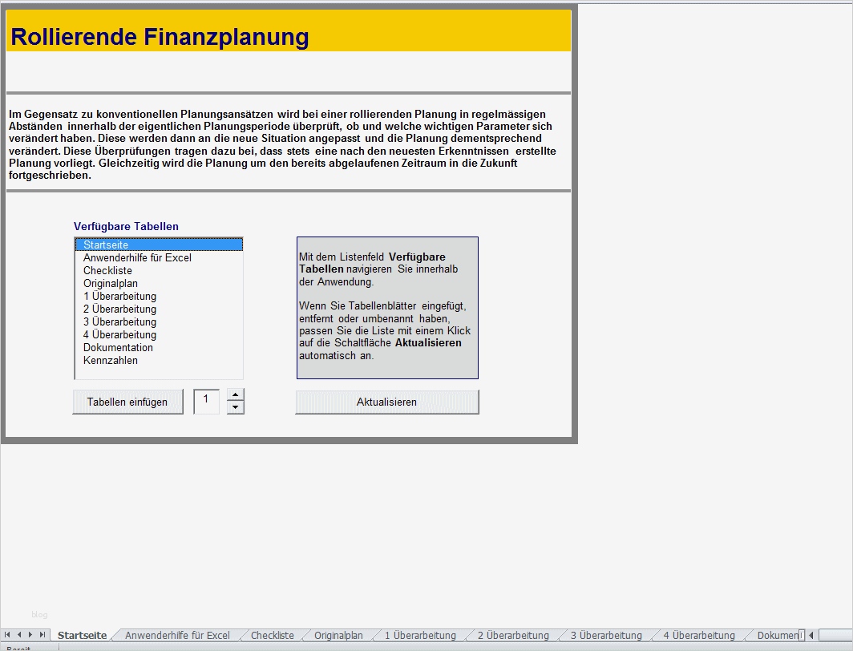Click the first-sheet navigation arrow

pos(6,634)
